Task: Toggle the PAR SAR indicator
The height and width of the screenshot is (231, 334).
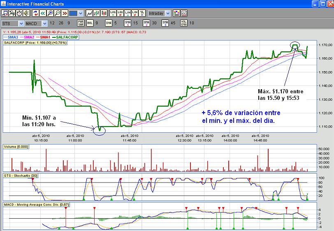Action: (81, 23)
